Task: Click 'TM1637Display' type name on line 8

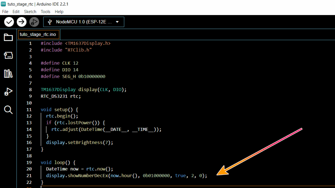Action: tap(58, 89)
